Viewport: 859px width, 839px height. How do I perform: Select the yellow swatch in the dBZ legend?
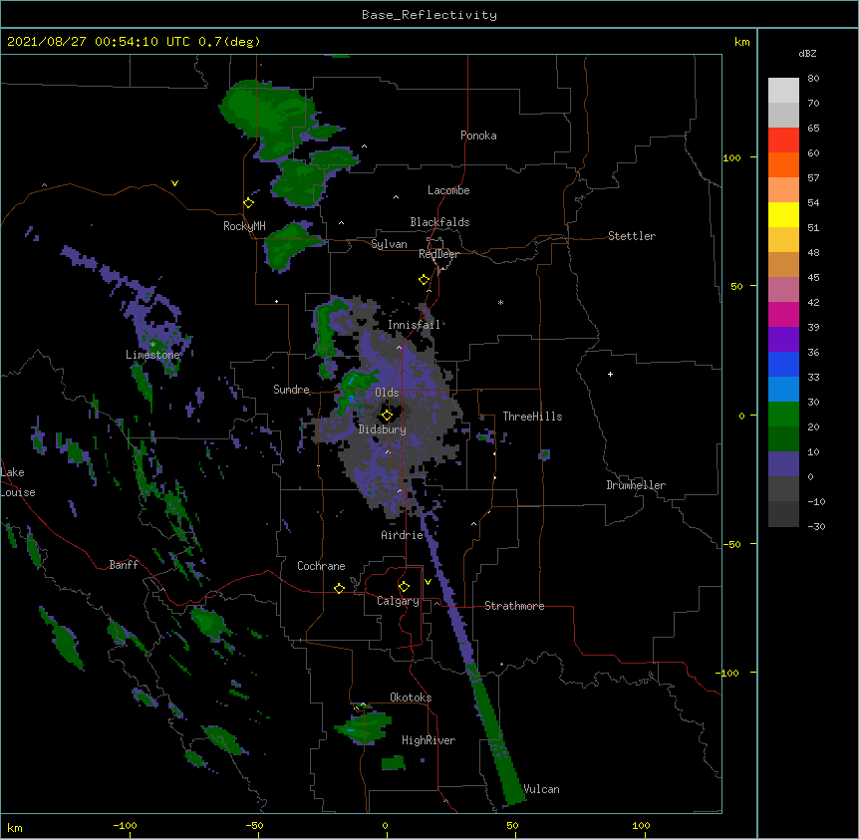(783, 214)
